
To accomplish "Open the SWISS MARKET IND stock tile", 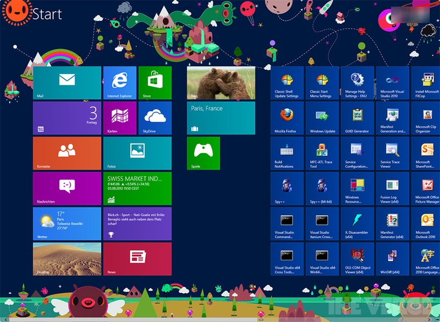I will [137, 188].
